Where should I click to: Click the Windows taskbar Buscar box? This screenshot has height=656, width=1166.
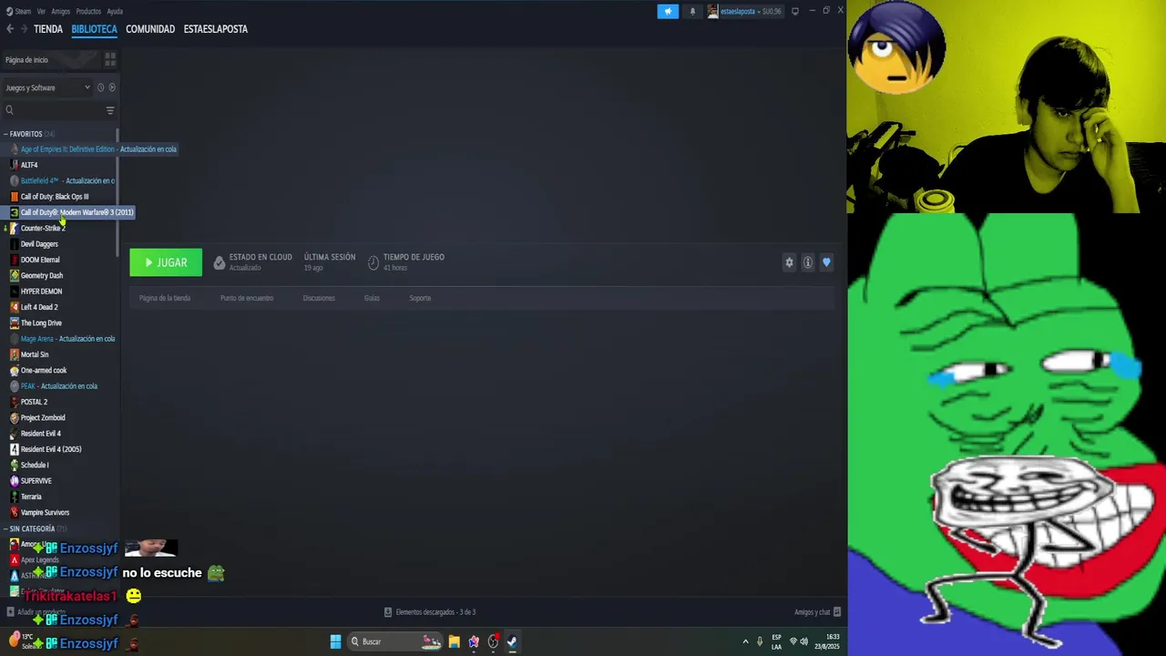(394, 641)
